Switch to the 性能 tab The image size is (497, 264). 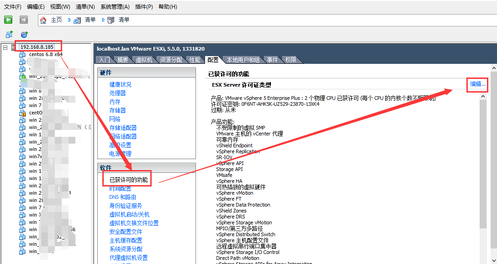[195, 60]
